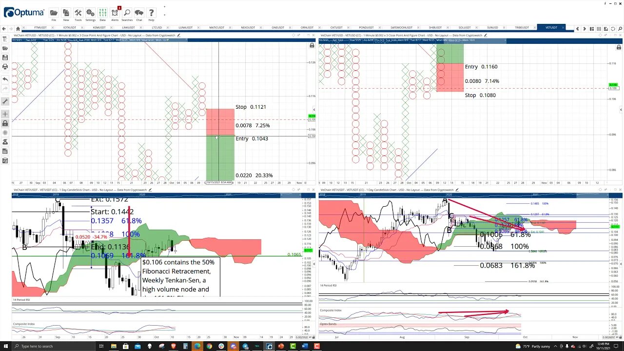
Task: Go back with left arrow near Home
Action: [x=4, y=29]
